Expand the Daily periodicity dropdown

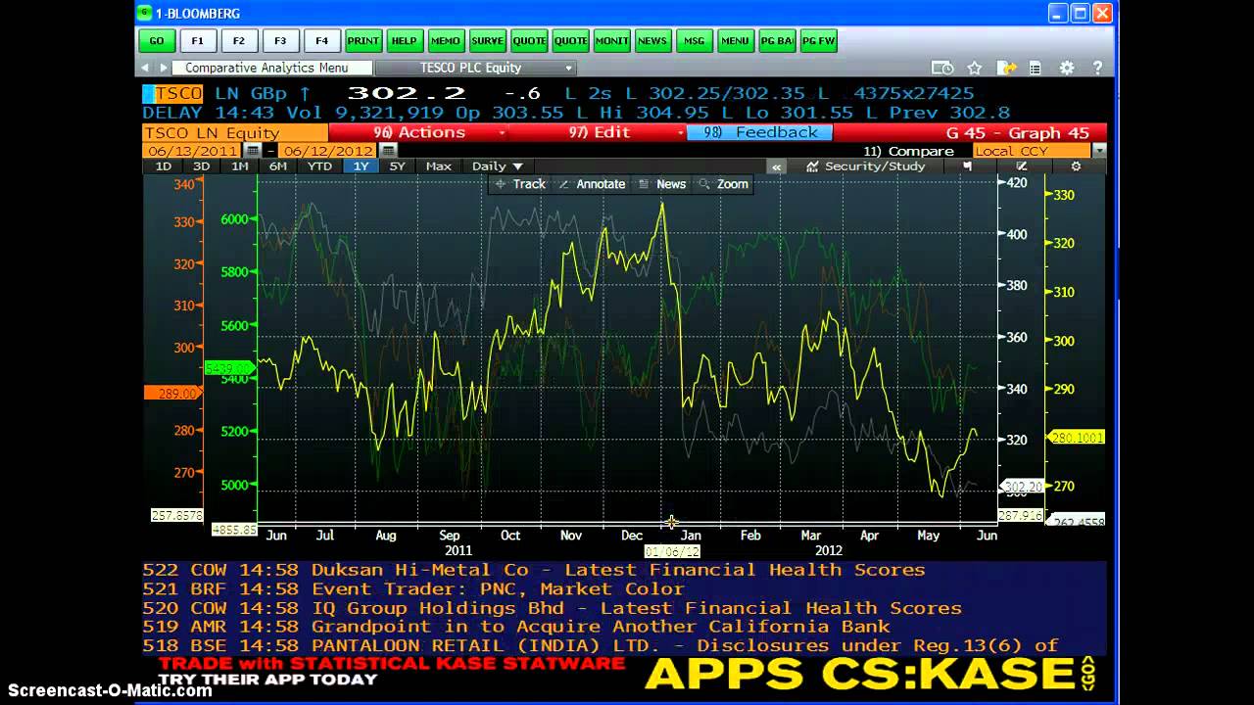click(x=498, y=166)
